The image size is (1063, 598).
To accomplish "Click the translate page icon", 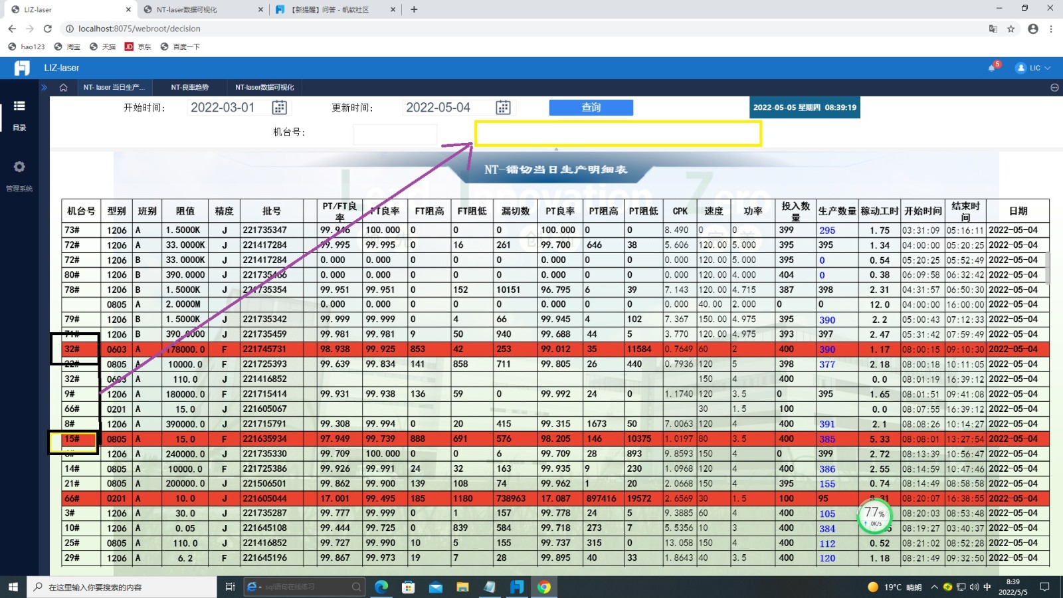I will coord(993,29).
